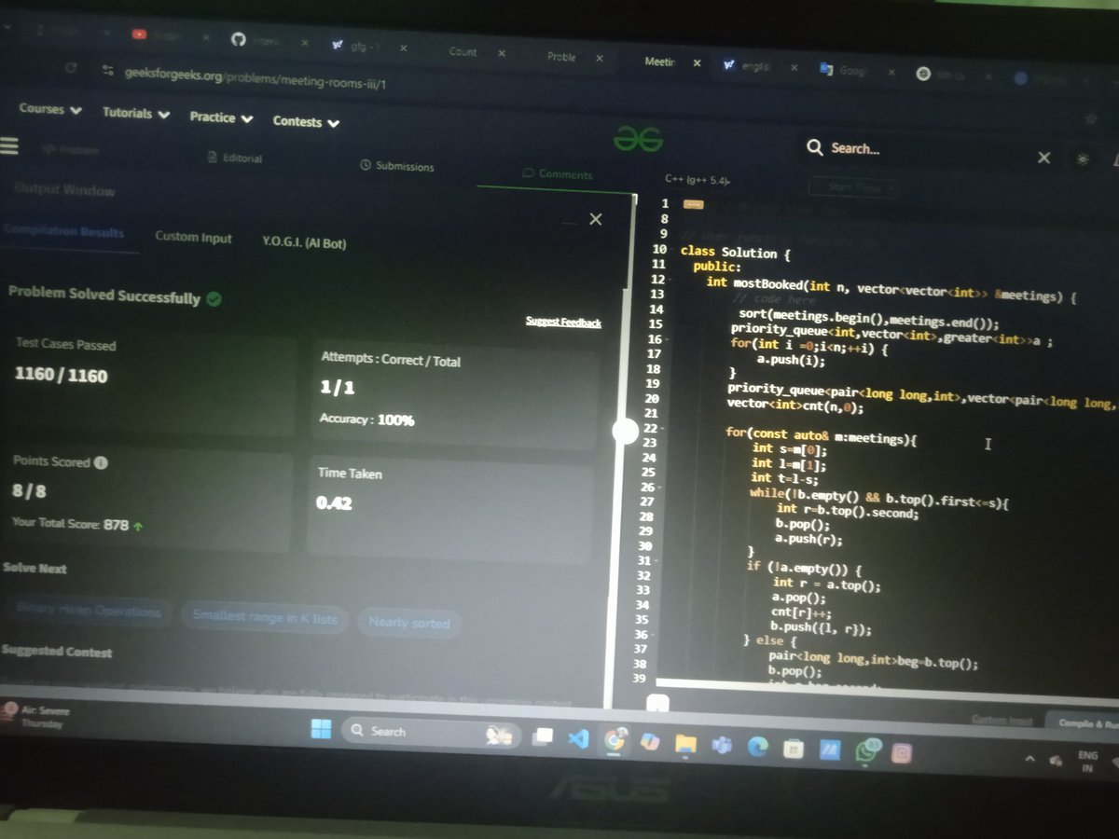The height and width of the screenshot is (839, 1119).
Task: Open Binary Heap Operations problem
Action: click(x=89, y=612)
